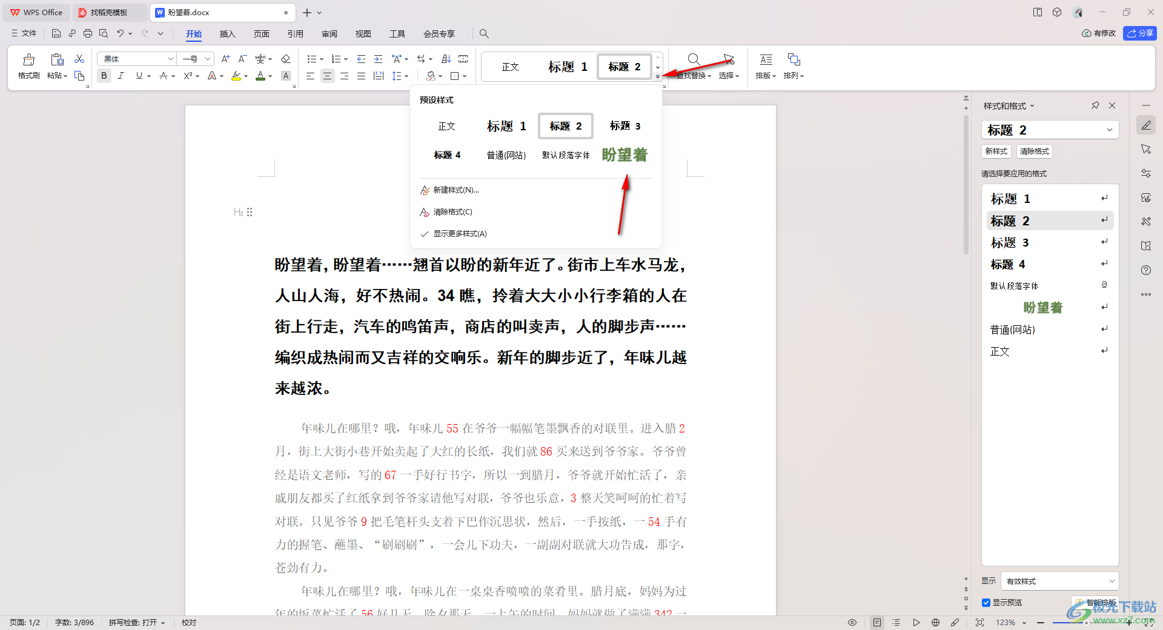
Task: Apply 盼望着 green style in popup
Action: [625, 155]
